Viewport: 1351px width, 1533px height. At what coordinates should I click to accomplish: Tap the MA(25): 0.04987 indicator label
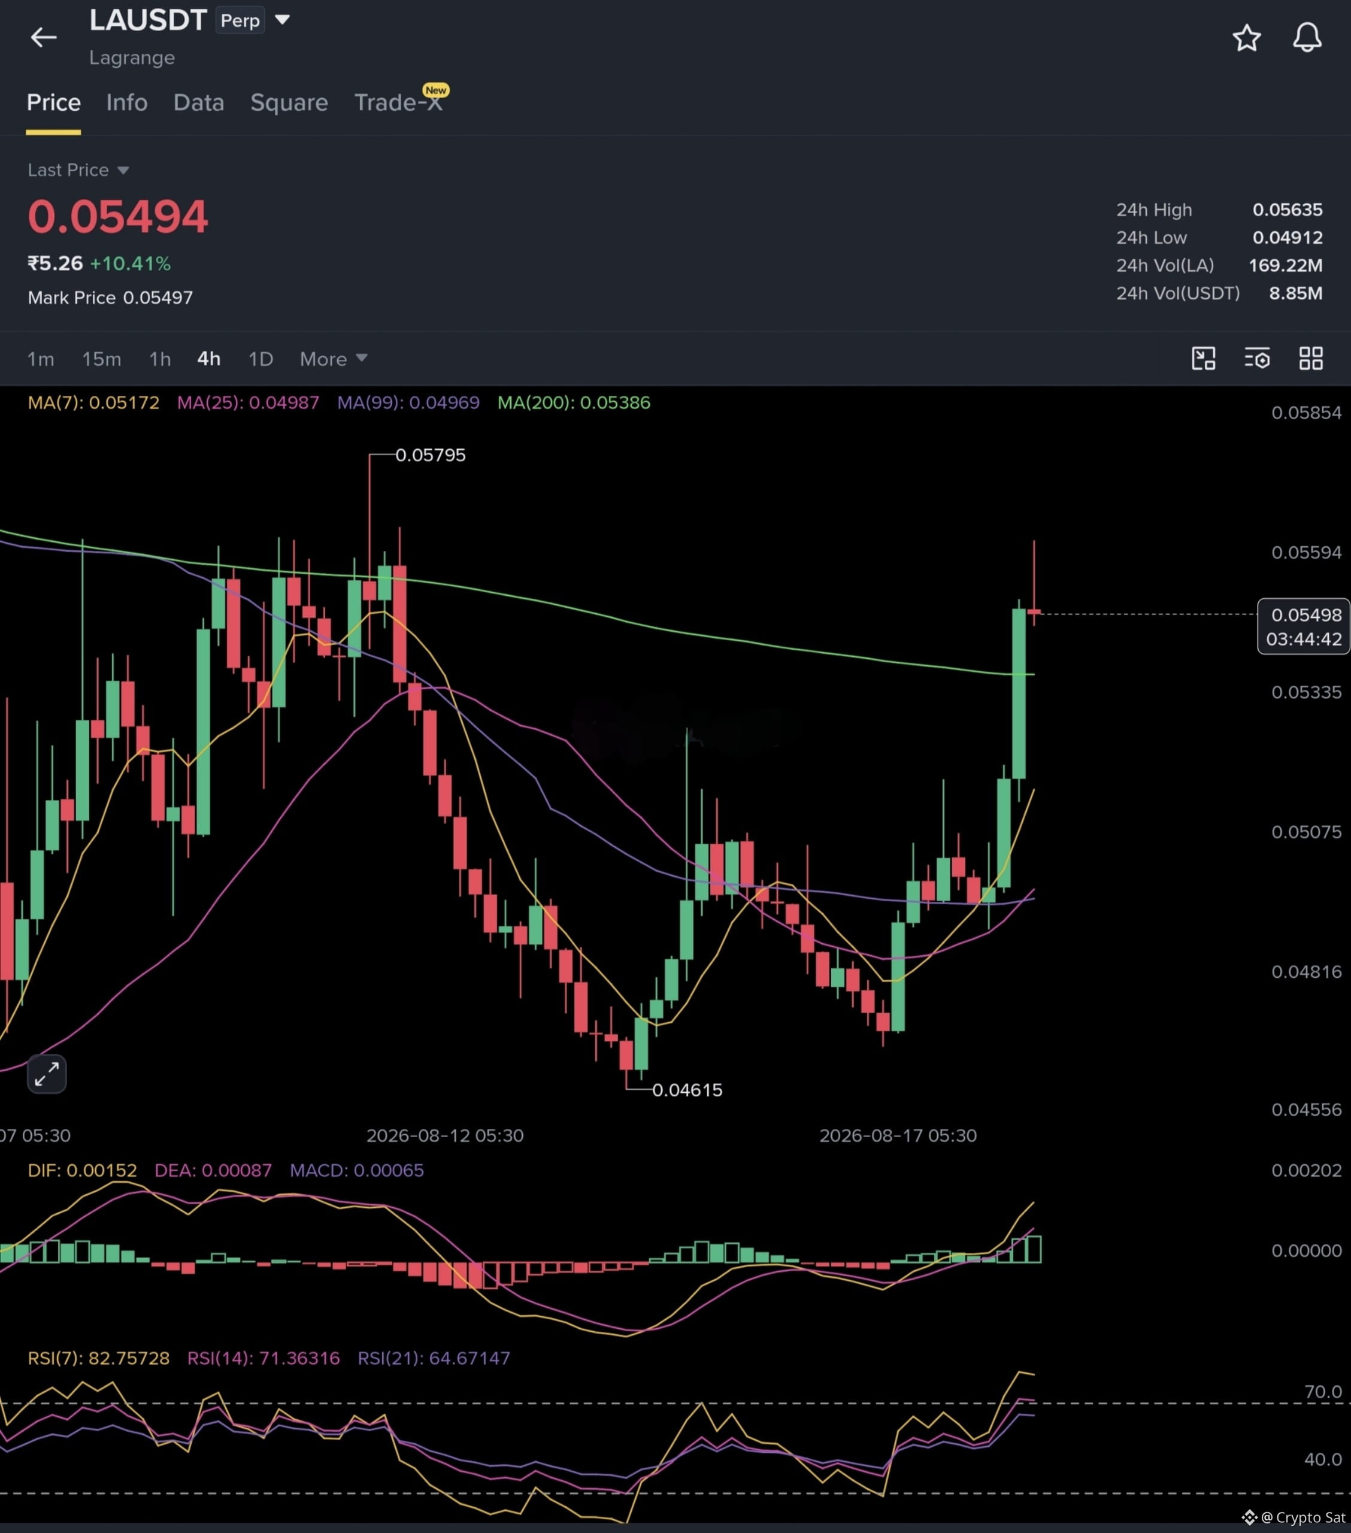[x=247, y=403]
